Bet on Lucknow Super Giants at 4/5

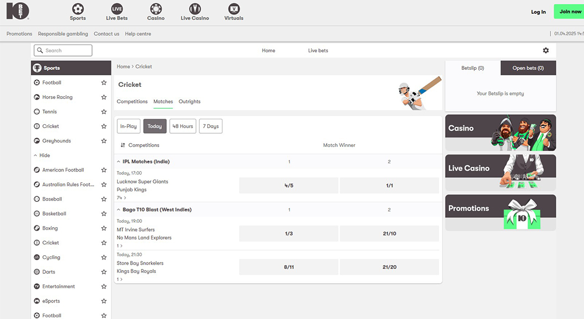tap(289, 185)
